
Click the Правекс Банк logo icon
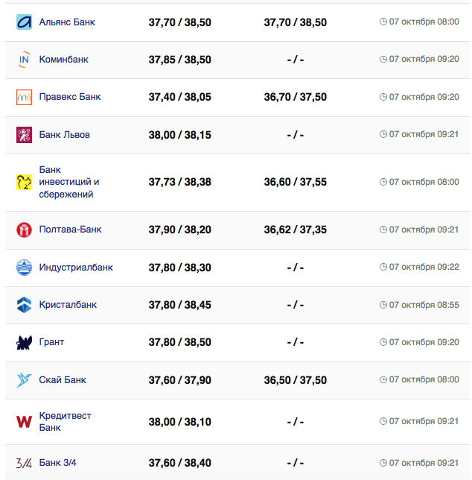point(24,97)
